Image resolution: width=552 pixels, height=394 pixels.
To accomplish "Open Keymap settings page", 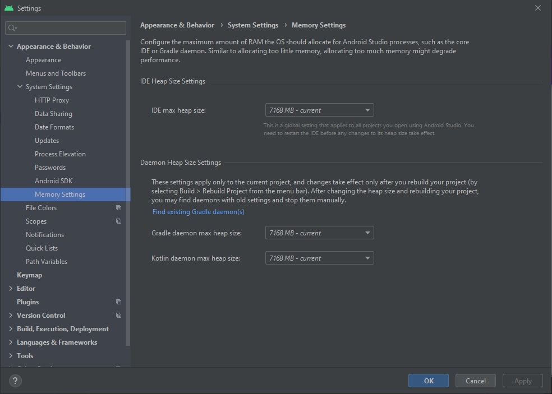I will click(29, 275).
